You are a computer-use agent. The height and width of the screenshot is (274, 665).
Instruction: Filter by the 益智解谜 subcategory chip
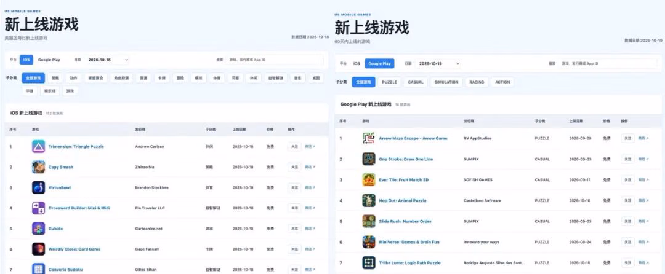[x=276, y=78]
